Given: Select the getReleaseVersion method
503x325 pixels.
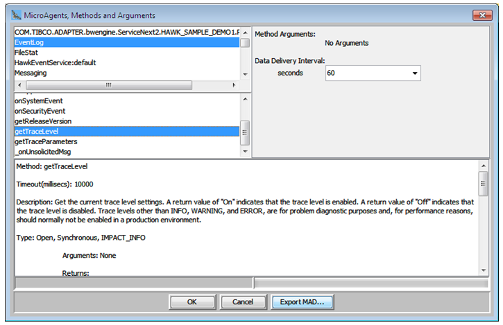Looking at the screenshot, I should pyautogui.click(x=127, y=121).
